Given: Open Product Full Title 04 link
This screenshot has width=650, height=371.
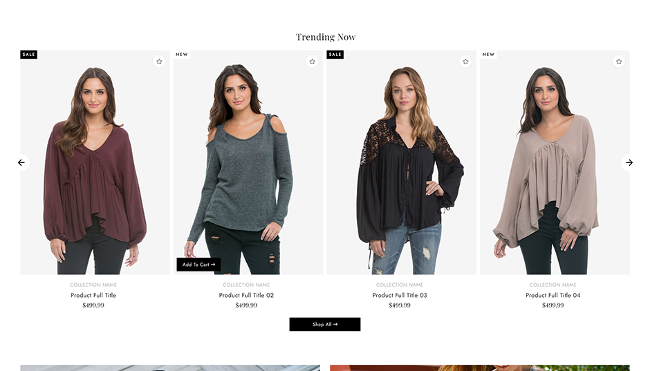Looking at the screenshot, I should point(553,295).
